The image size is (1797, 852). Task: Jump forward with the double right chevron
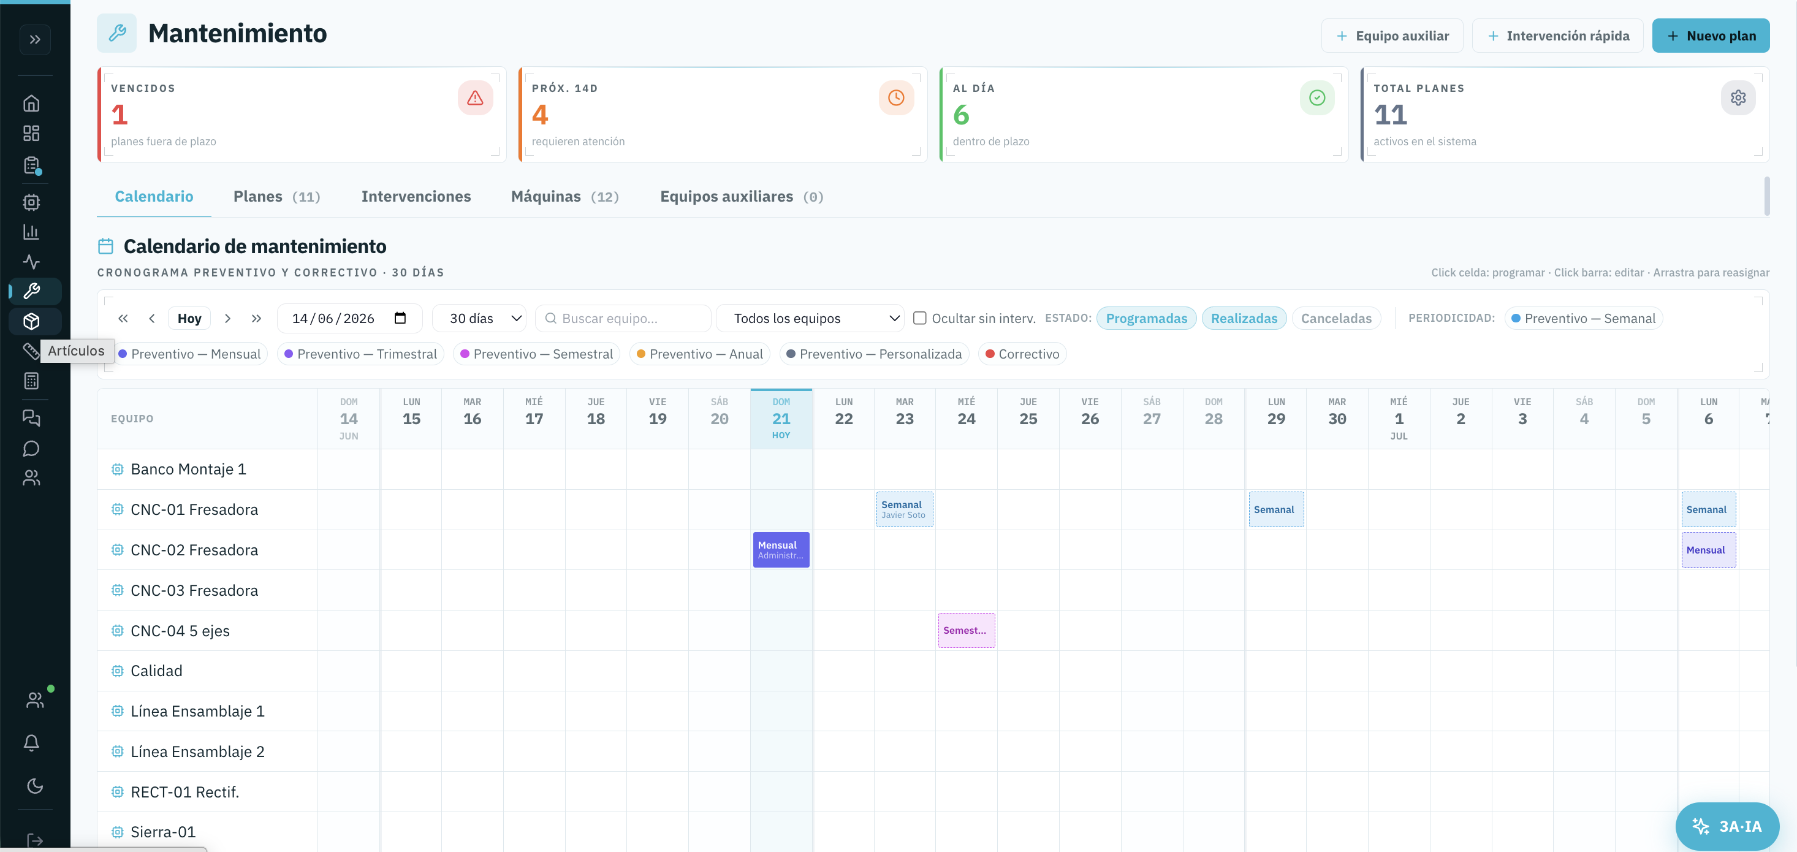tap(256, 318)
